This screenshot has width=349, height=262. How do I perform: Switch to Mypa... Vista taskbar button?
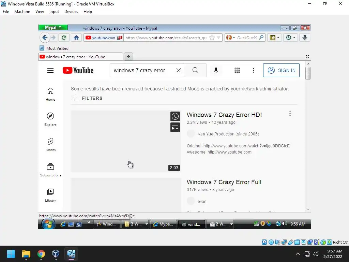tap(163, 224)
